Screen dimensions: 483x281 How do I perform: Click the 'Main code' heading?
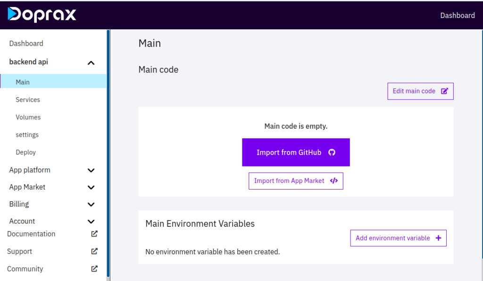coord(158,70)
